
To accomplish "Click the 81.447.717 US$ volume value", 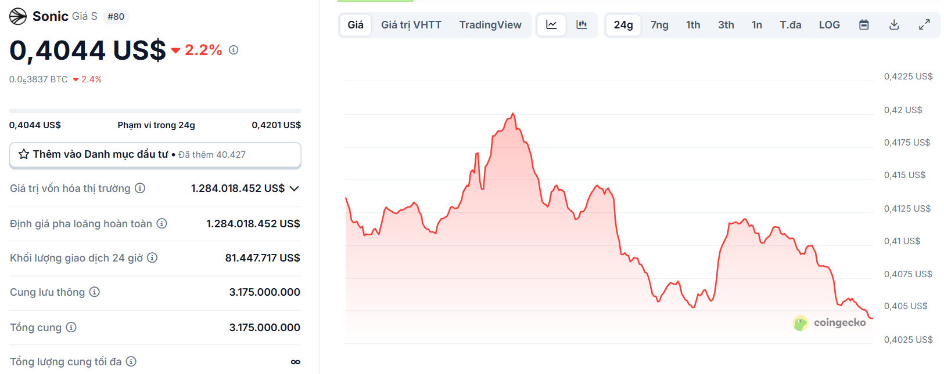I will (x=263, y=258).
